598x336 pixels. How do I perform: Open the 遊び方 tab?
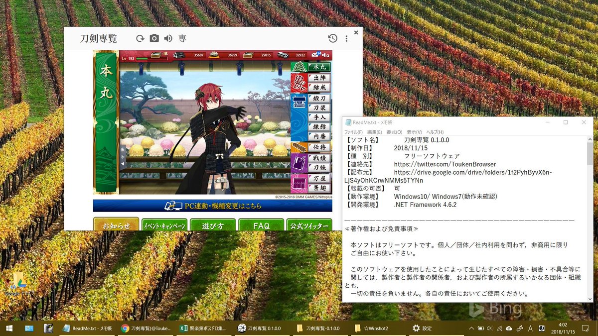[213, 225]
